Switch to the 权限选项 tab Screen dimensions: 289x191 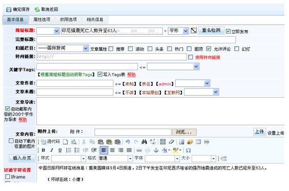(x=68, y=19)
